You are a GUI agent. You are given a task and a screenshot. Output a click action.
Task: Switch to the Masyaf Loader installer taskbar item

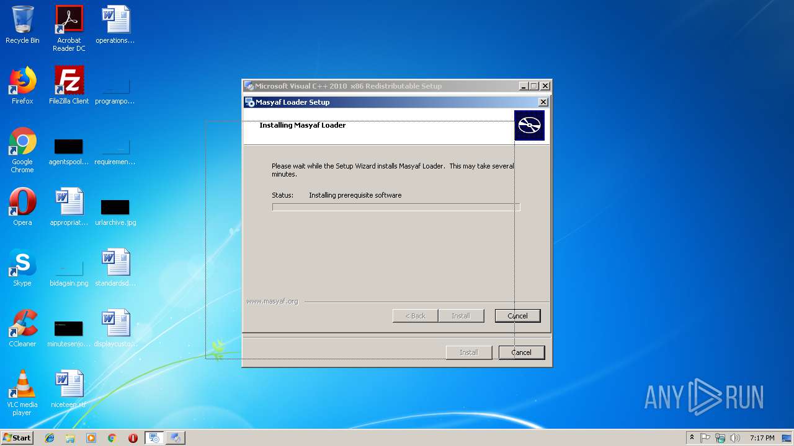154,438
